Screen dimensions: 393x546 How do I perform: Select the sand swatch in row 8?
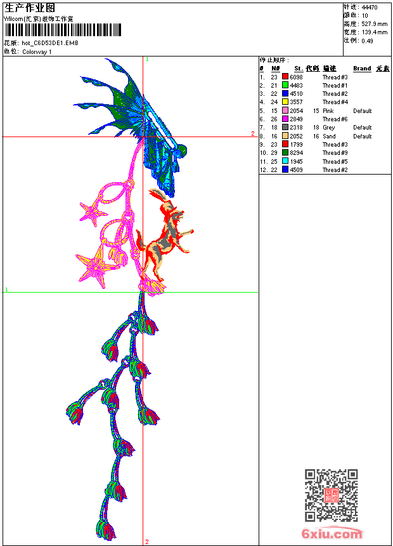tap(285, 136)
